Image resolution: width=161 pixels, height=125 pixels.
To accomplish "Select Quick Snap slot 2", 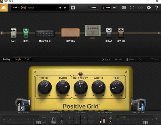I will 77,118.
